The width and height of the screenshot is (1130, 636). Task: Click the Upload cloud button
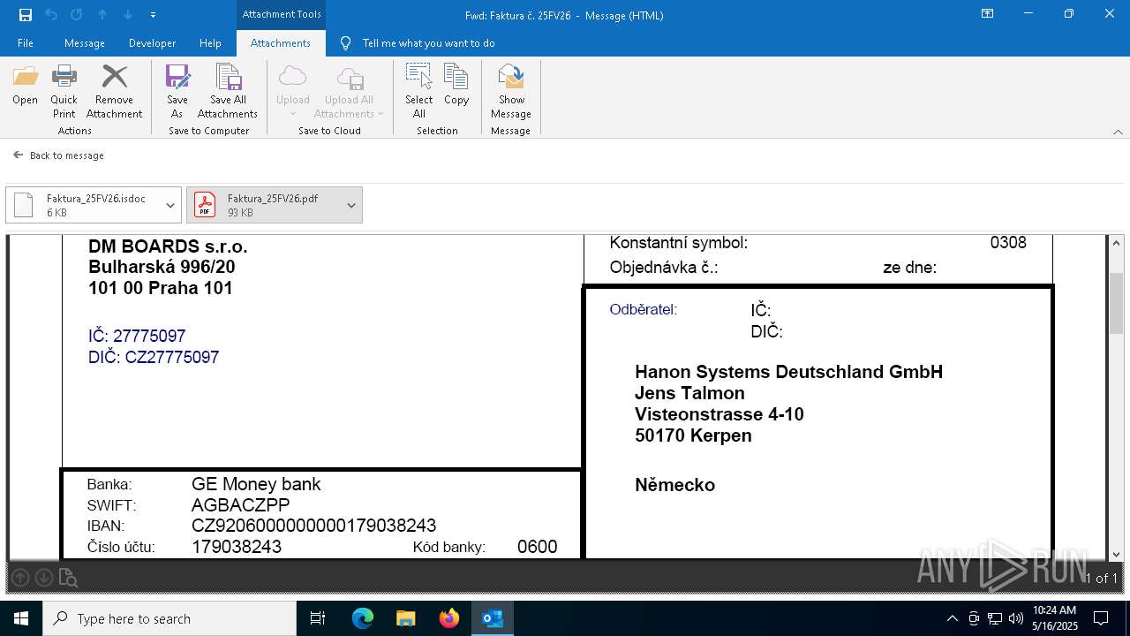[292, 92]
